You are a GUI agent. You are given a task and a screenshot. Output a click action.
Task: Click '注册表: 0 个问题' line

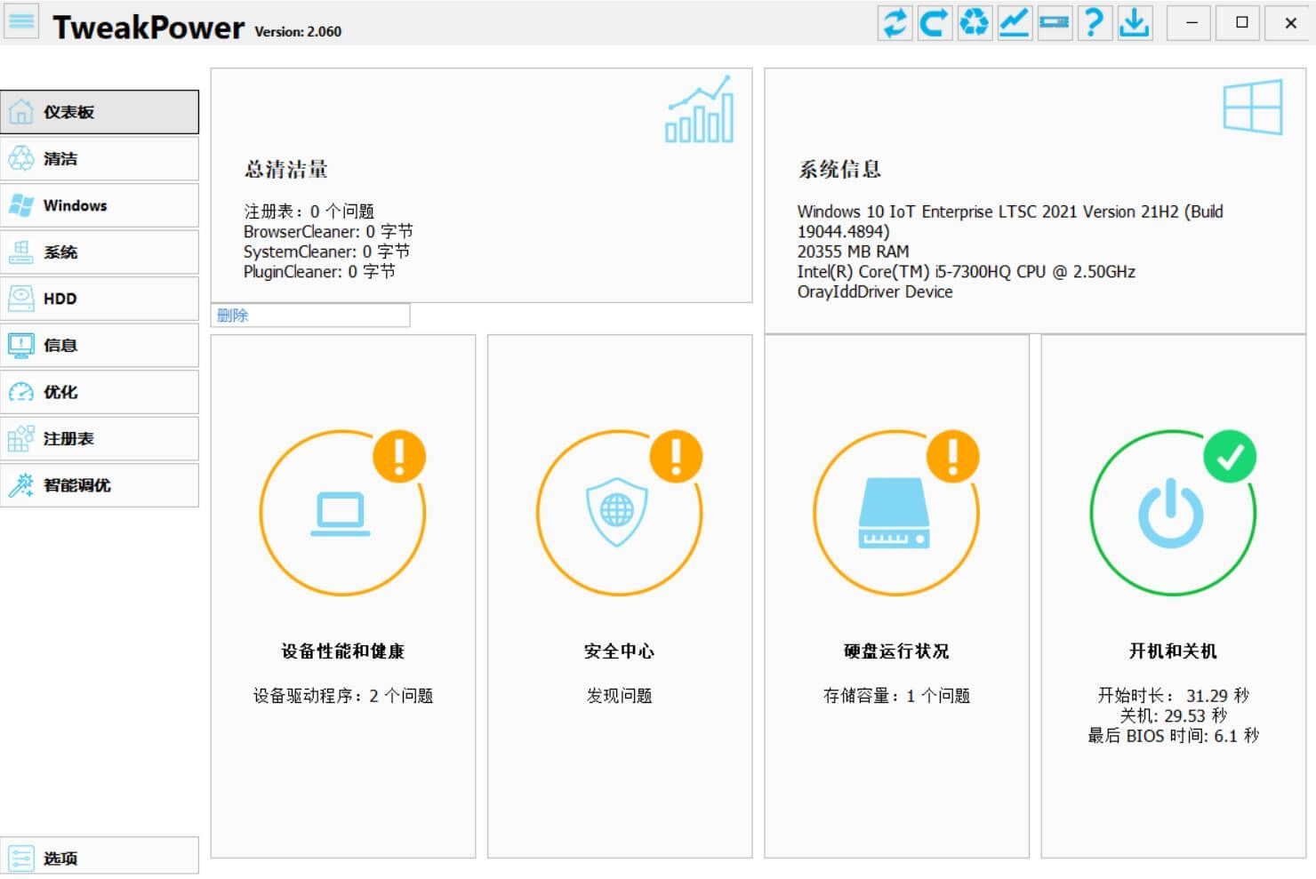(309, 212)
